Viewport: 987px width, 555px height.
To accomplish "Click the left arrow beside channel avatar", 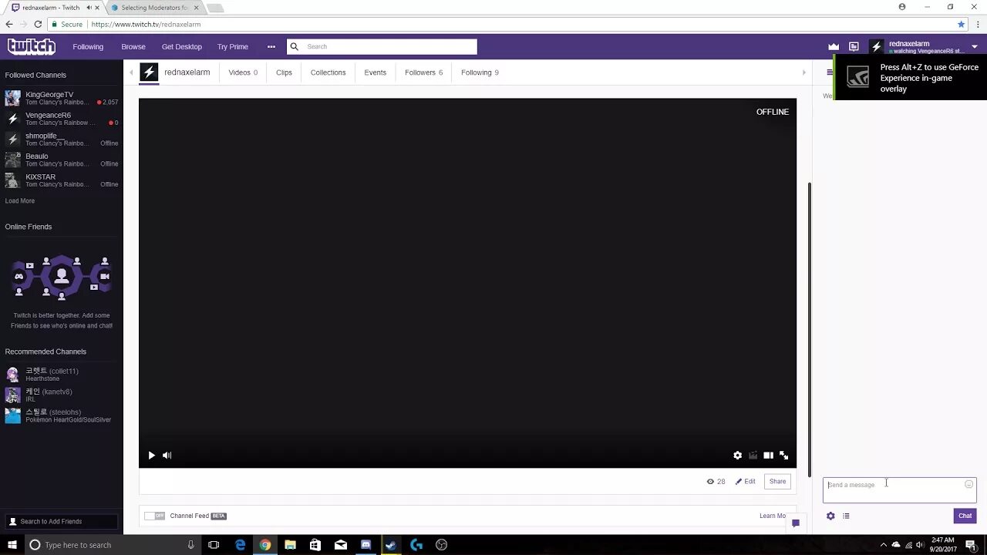I will [x=131, y=72].
